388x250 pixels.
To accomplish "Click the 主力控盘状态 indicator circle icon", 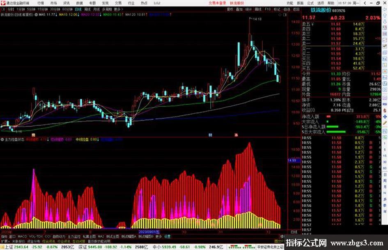I will click(2, 140).
